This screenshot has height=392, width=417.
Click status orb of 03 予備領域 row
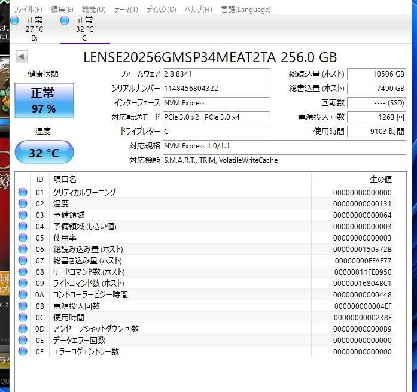tap(23, 215)
